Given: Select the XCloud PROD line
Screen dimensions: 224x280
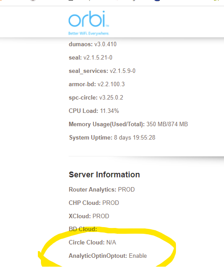Looking at the screenshot, I should pyautogui.click(x=89, y=216).
